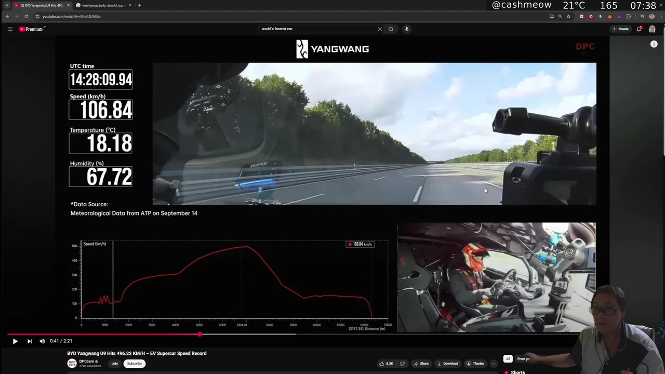Like the video (5.3K)
Screen dimensions: 665x374
(386, 364)
